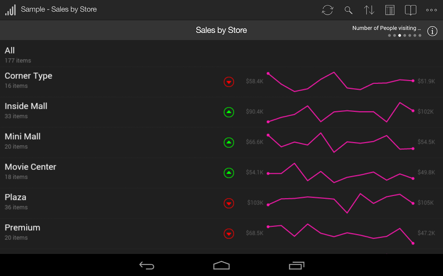443x276 pixels.
Task: Tap the info icon beside Number of People visiting
Action: 432,31
